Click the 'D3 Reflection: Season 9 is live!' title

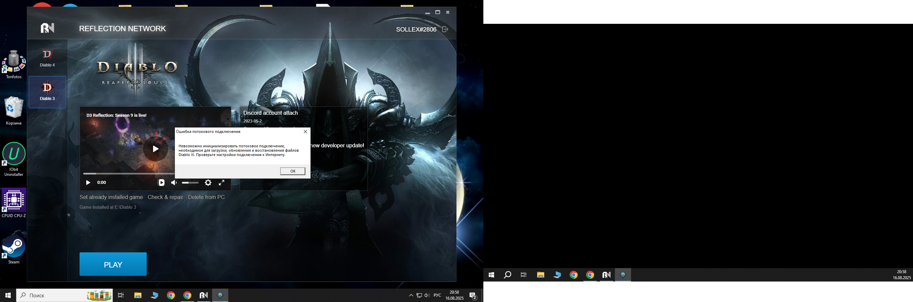(x=116, y=115)
